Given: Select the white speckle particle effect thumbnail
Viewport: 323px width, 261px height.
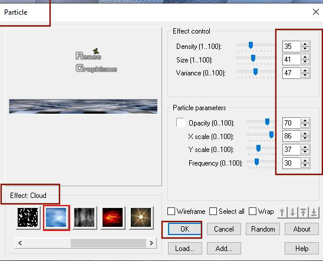Looking at the screenshot, I should pyautogui.click(x=28, y=217).
